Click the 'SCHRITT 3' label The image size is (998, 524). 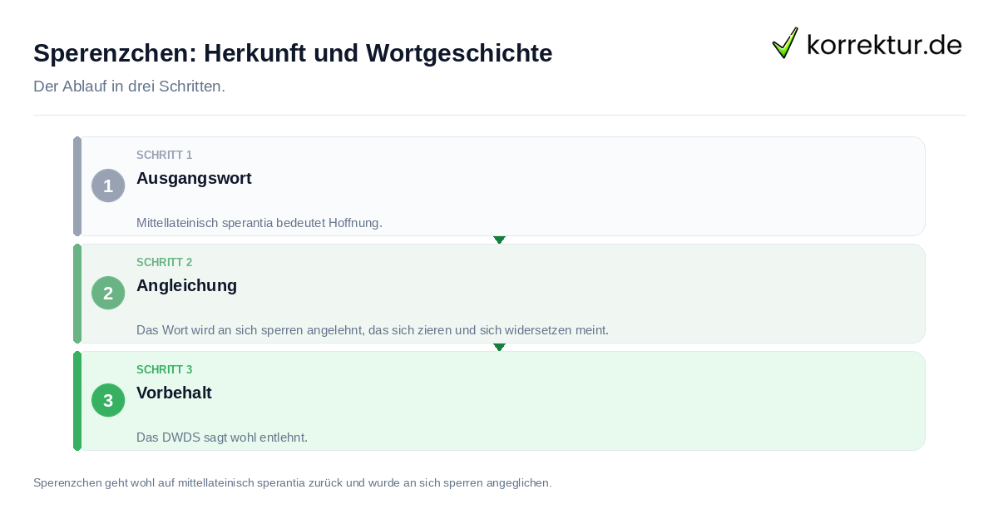165,369
